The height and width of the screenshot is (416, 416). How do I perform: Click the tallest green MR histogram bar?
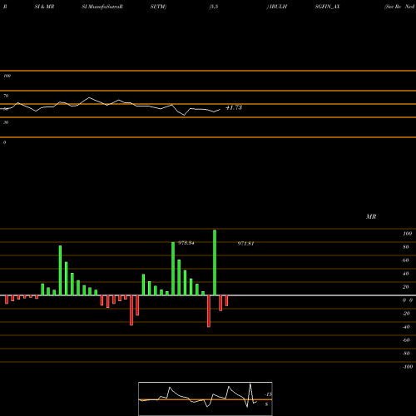click(x=215, y=262)
